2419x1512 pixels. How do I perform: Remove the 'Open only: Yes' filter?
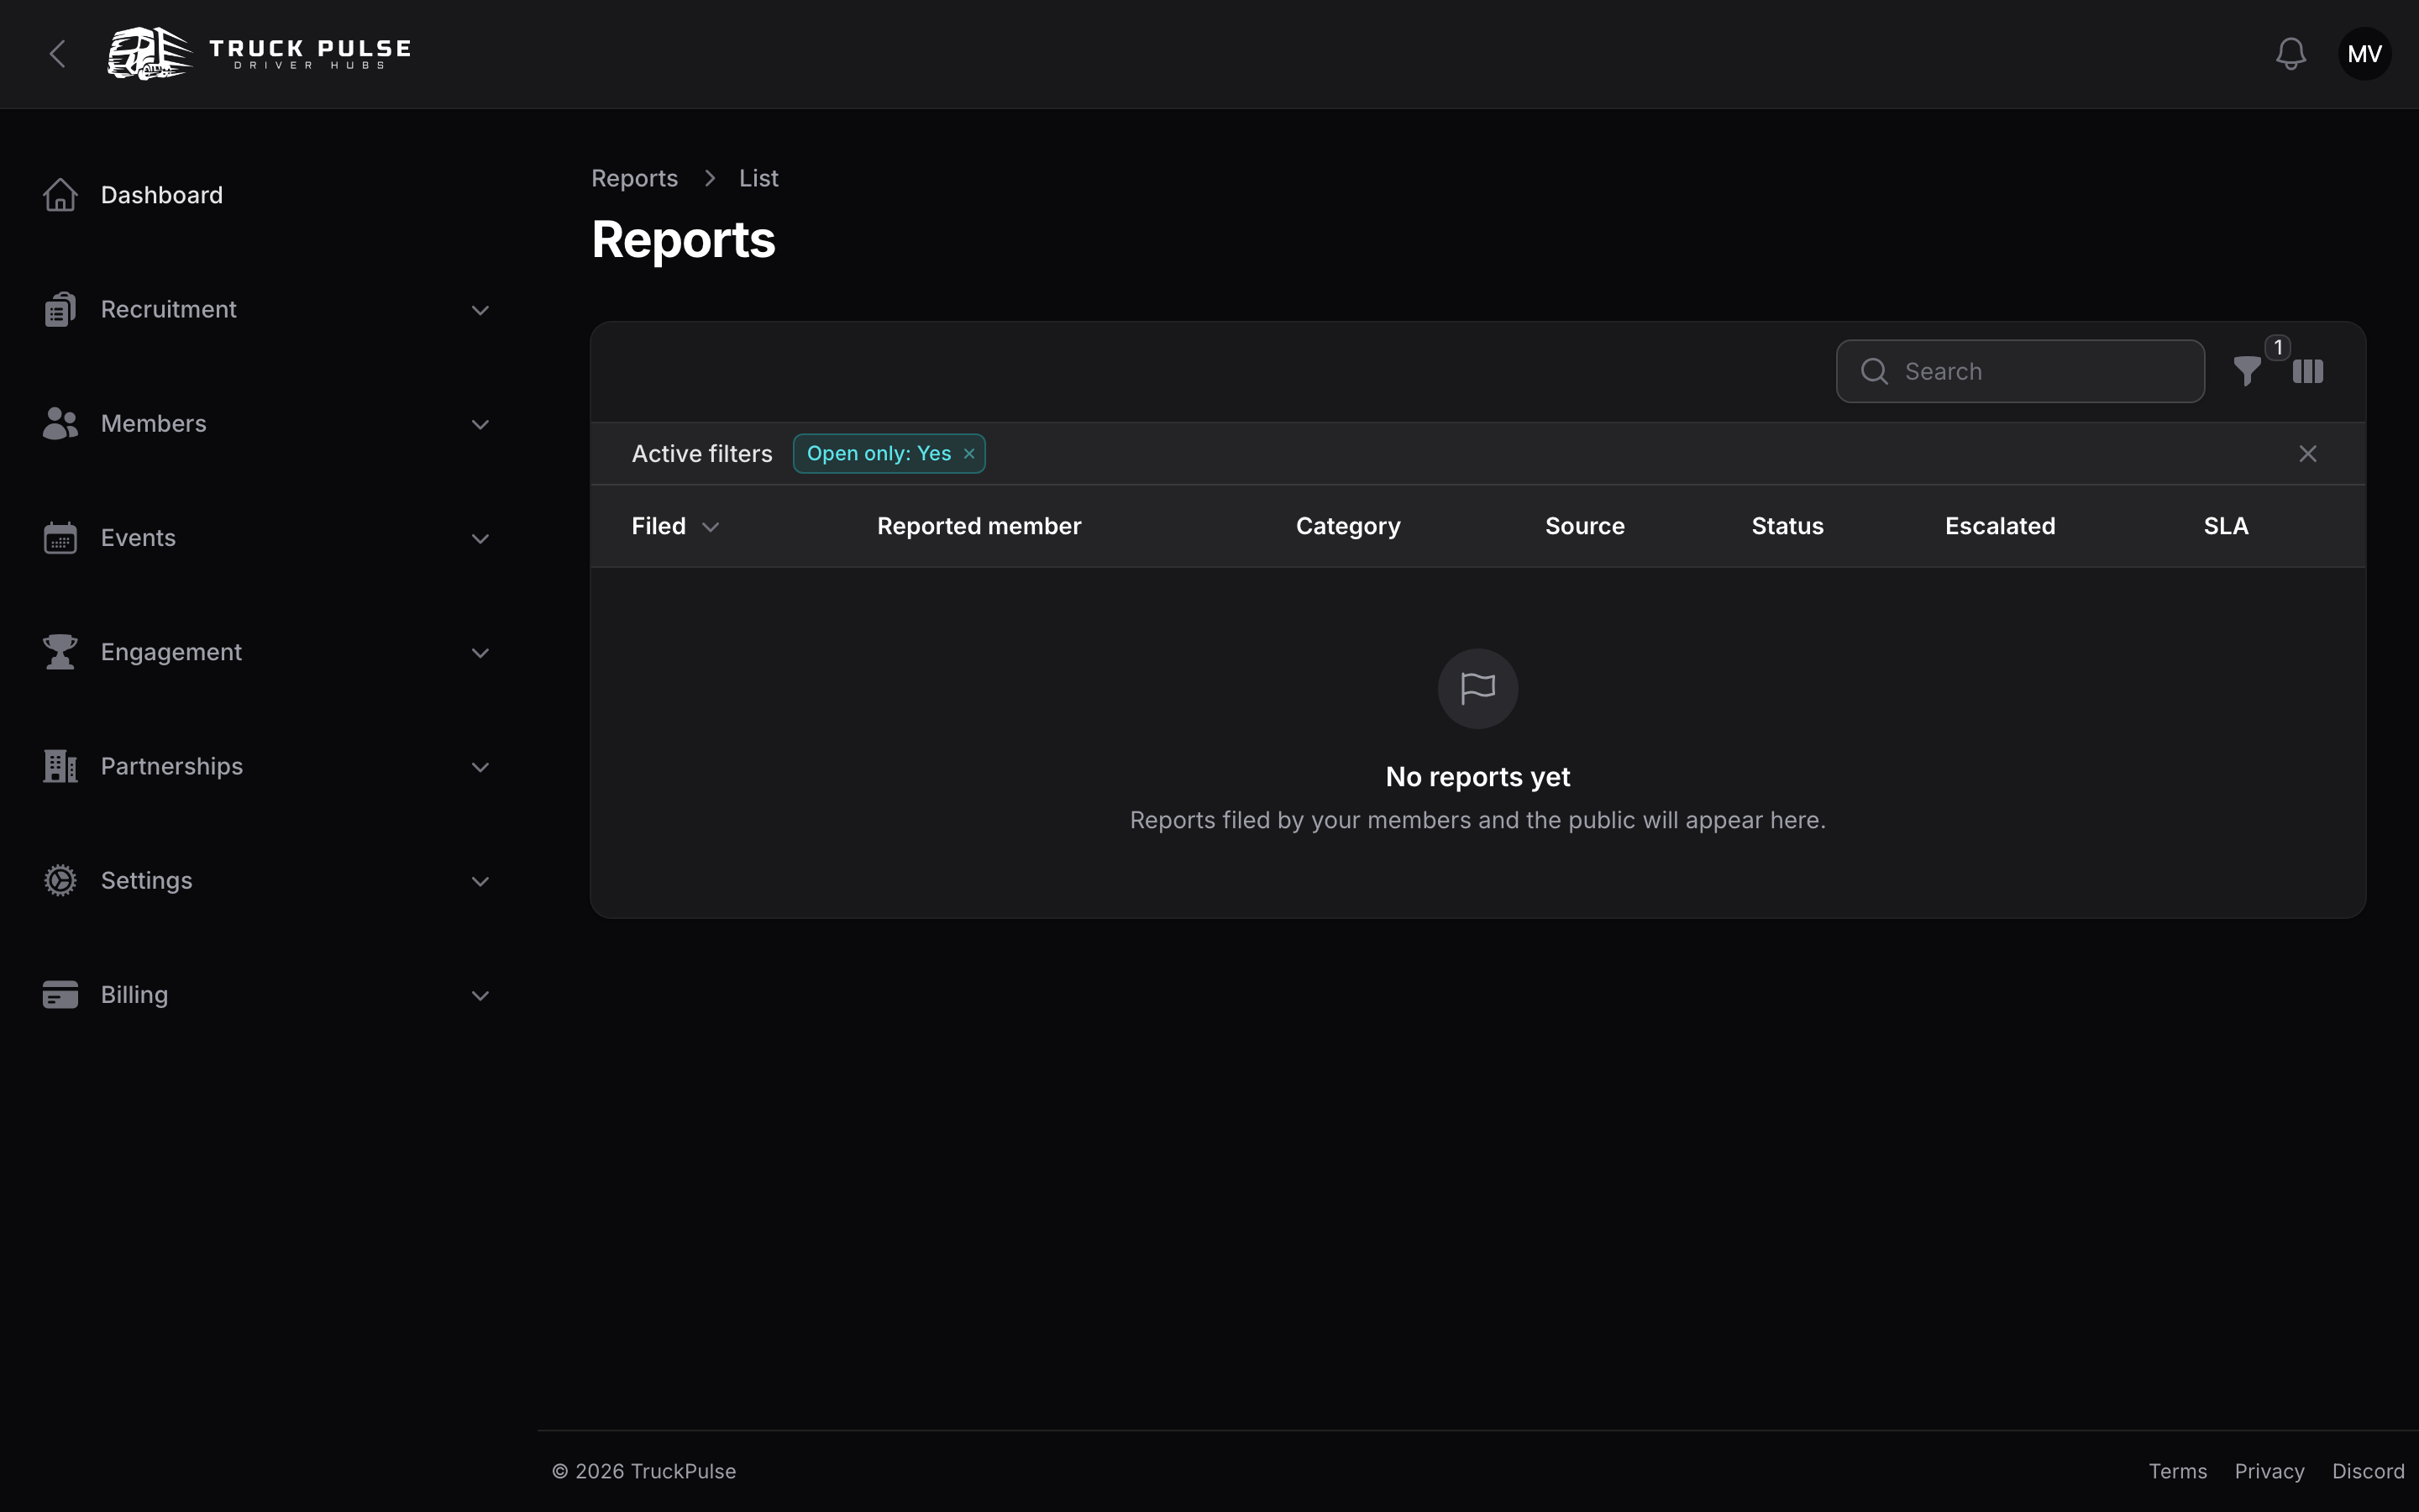click(x=968, y=454)
